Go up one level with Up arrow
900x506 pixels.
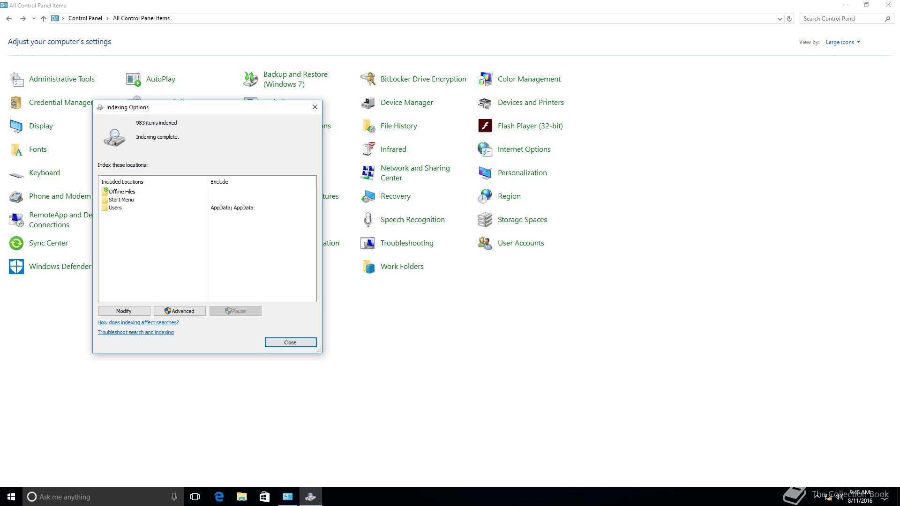[x=44, y=19]
